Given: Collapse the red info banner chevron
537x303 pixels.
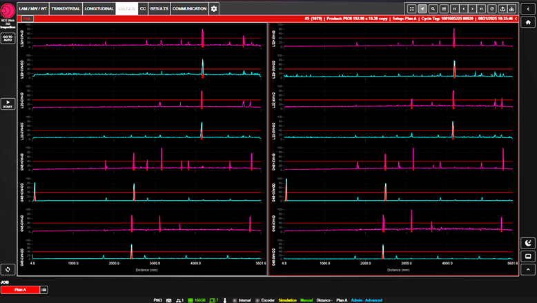Looking at the screenshot, I should click(516, 19).
